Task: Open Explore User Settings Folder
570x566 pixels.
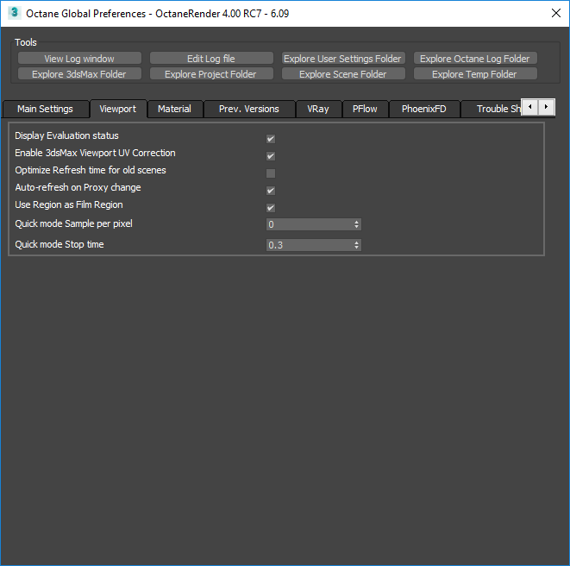Action: tap(343, 58)
